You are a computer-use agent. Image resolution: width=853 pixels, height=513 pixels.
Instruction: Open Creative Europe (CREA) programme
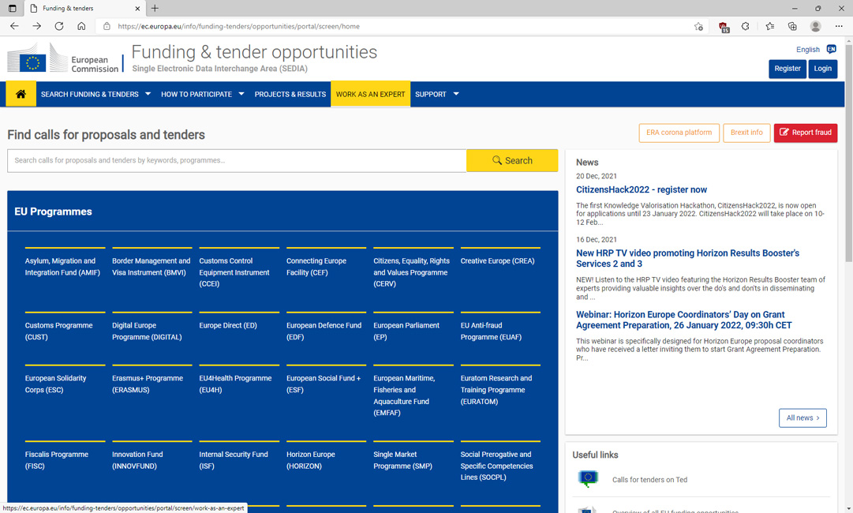pyautogui.click(x=497, y=261)
